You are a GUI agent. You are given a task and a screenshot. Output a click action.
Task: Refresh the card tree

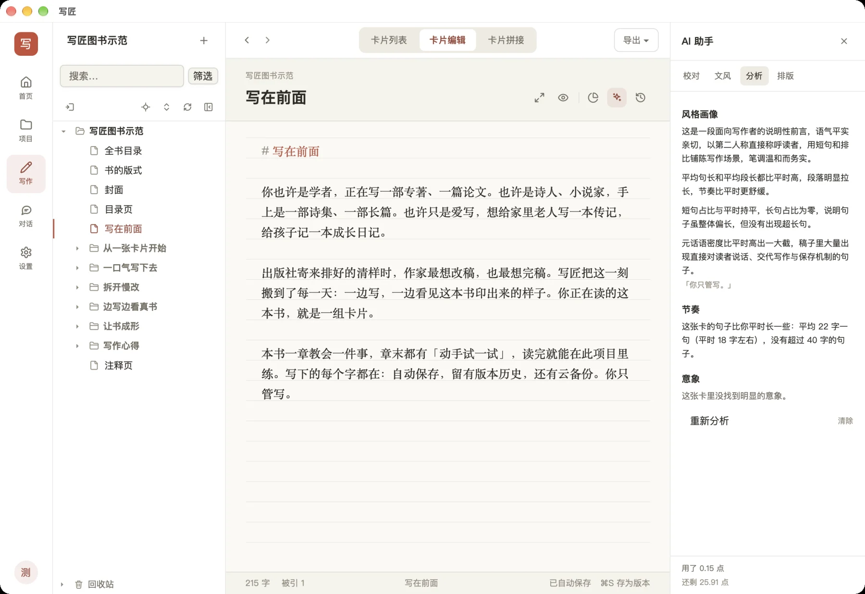pos(187,107)
